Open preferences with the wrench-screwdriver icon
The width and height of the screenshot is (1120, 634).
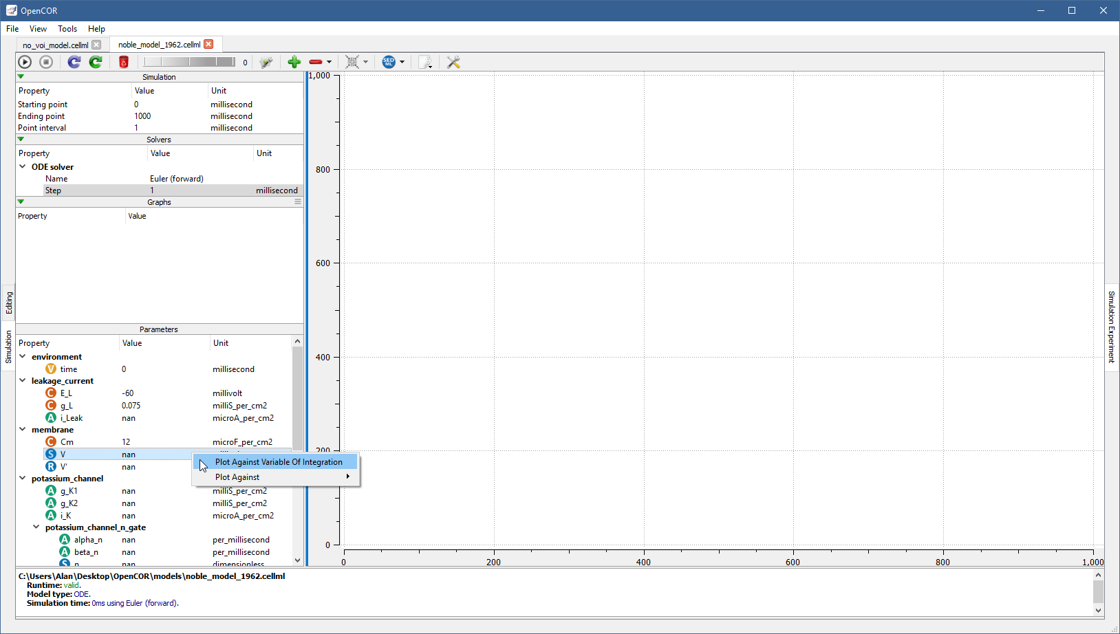(x=453, y=63)
